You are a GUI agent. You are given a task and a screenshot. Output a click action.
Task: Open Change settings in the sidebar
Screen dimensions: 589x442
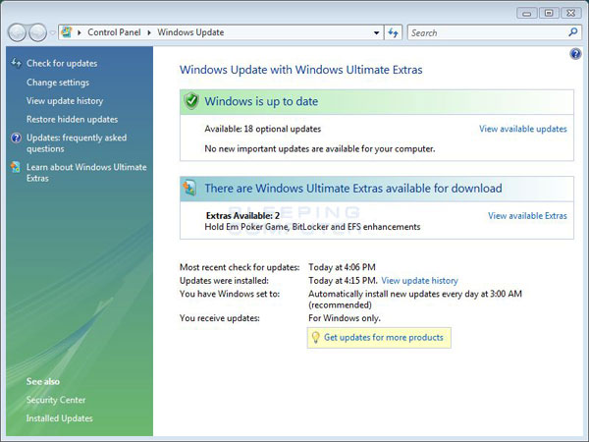[x=58, y=83]
